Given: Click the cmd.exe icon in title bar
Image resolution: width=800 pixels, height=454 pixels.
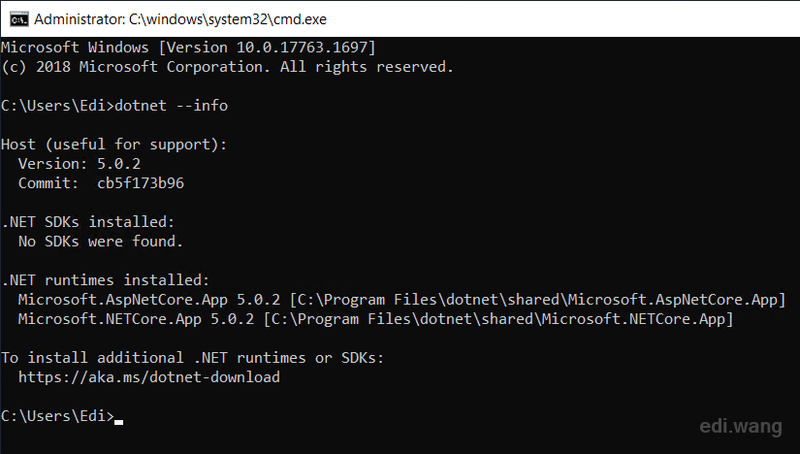Looking at the screenshot, I should tap(16, 18).
